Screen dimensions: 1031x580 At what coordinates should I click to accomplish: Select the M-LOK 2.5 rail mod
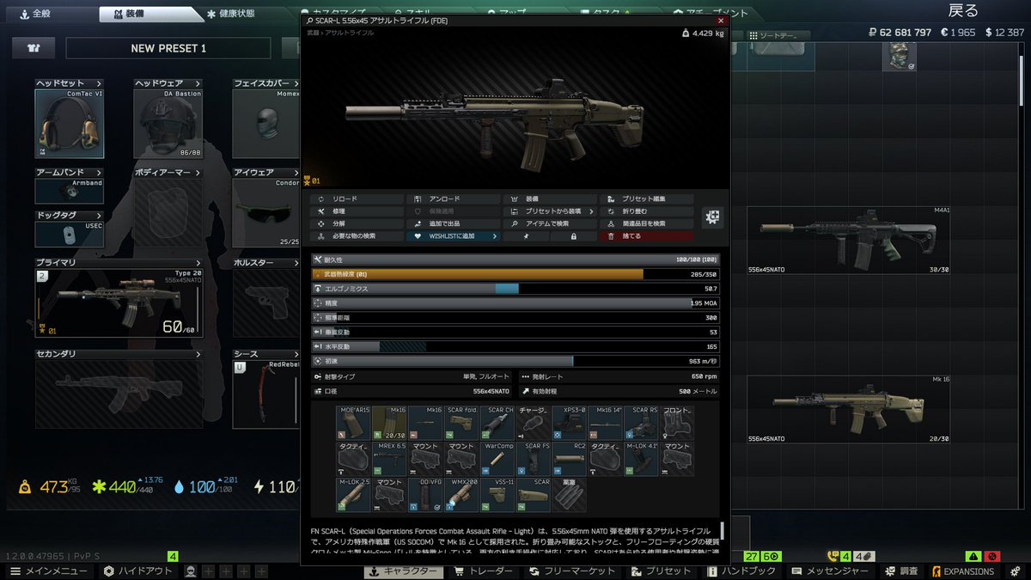point(353,495)
